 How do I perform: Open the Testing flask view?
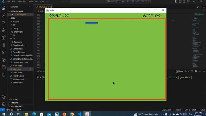4,45
